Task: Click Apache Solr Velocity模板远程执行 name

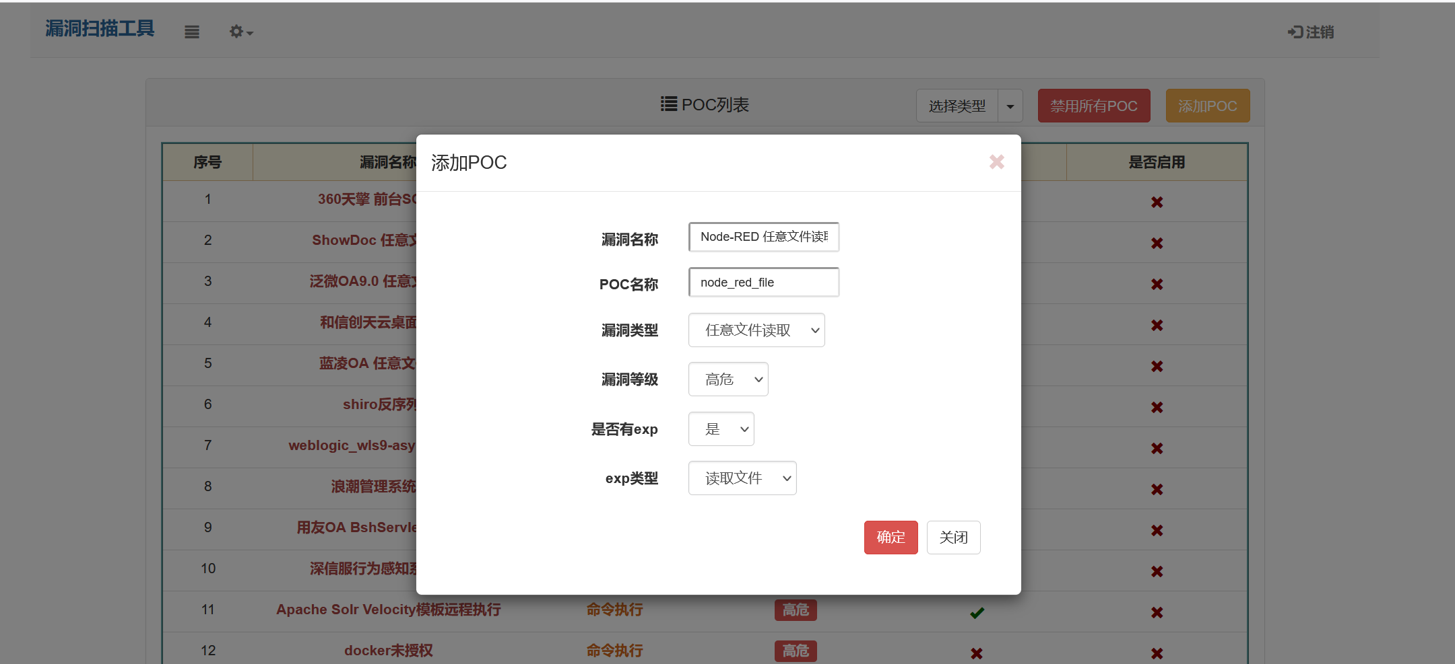Action: [389, 610]
